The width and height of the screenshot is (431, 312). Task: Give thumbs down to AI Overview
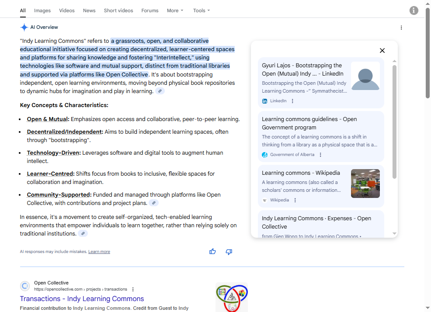click(229, 252)
